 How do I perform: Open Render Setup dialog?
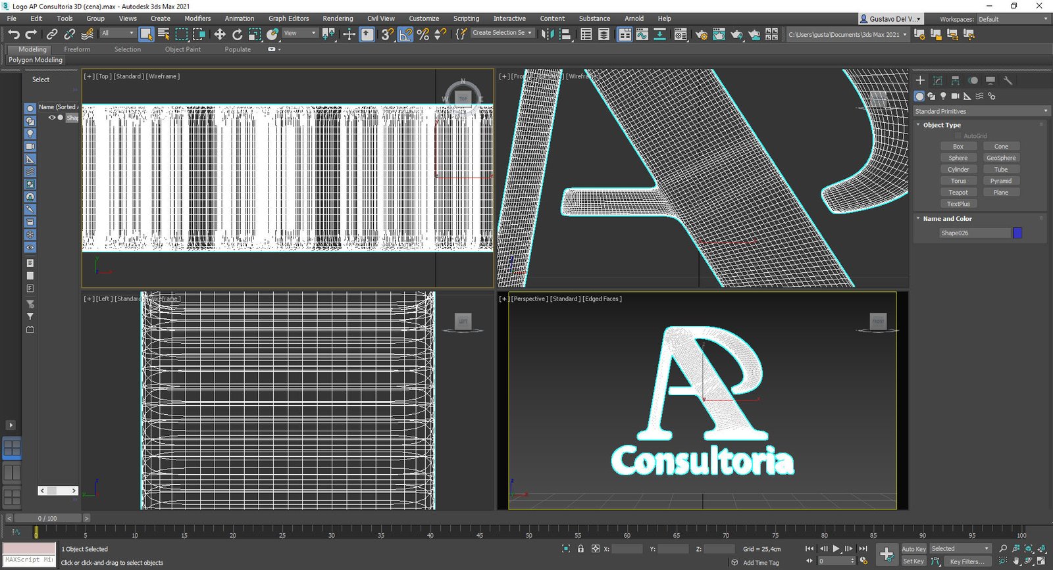(x=701, y=34)
